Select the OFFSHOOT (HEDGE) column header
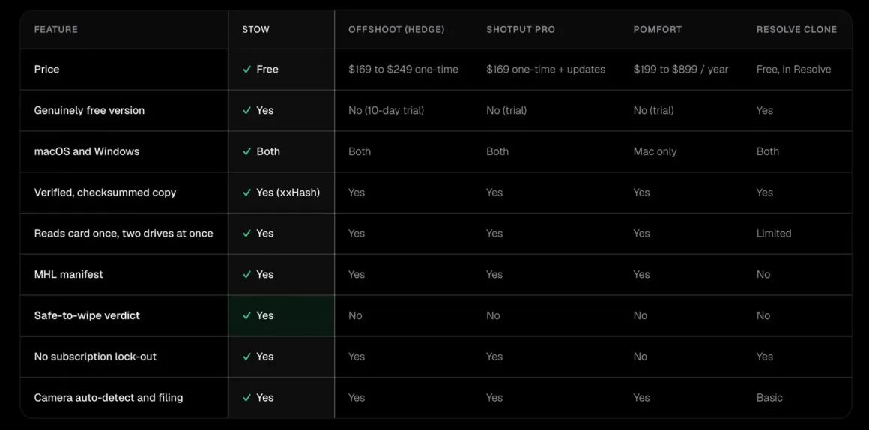This screenshot has height=430, width=869. (396, 30)
